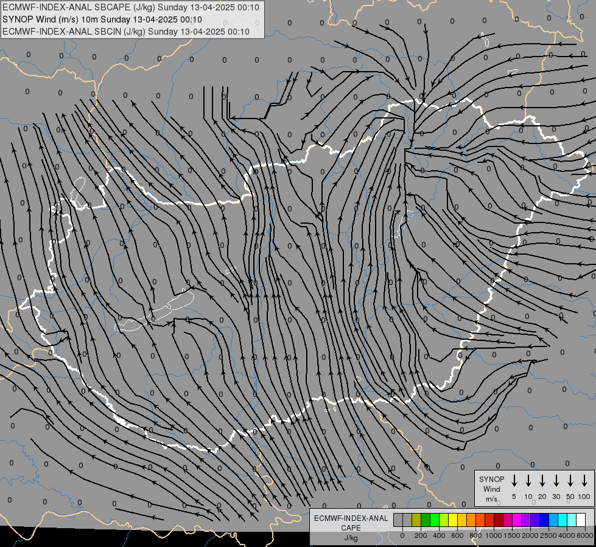Select the wind arrow above 50 m/s
This screenshot has width=596, height=547.
[570, 481]
